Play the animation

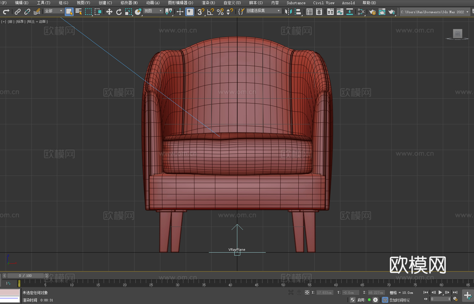click(440, 292)
